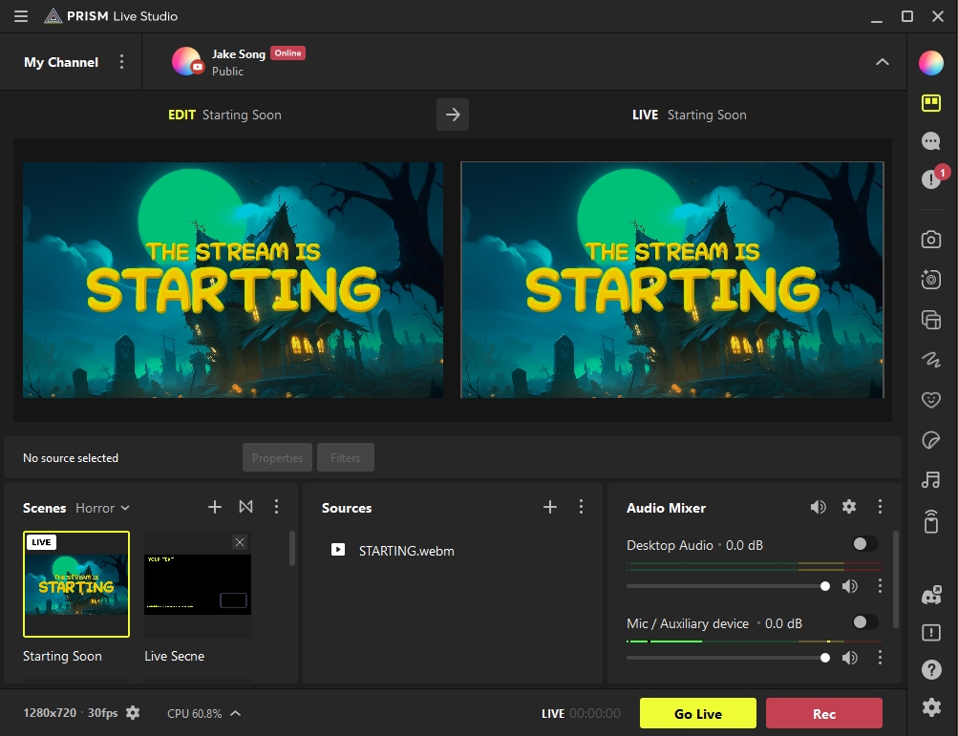Open the chat panel icon in sidebar
The image size is (958, 736).
pyautogui.click(x=930, y=141)
